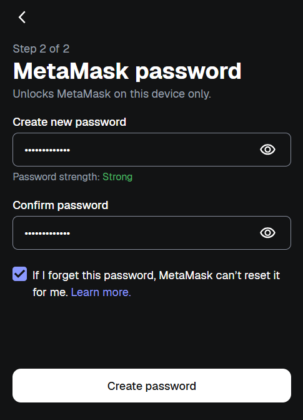303x420 pixels.
Task: Open the Learn more link
Action: [x=101, y=292]
